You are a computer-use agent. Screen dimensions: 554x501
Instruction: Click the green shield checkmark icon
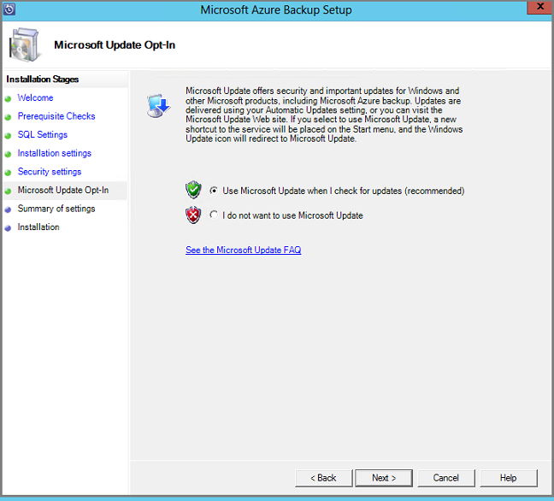193,190
